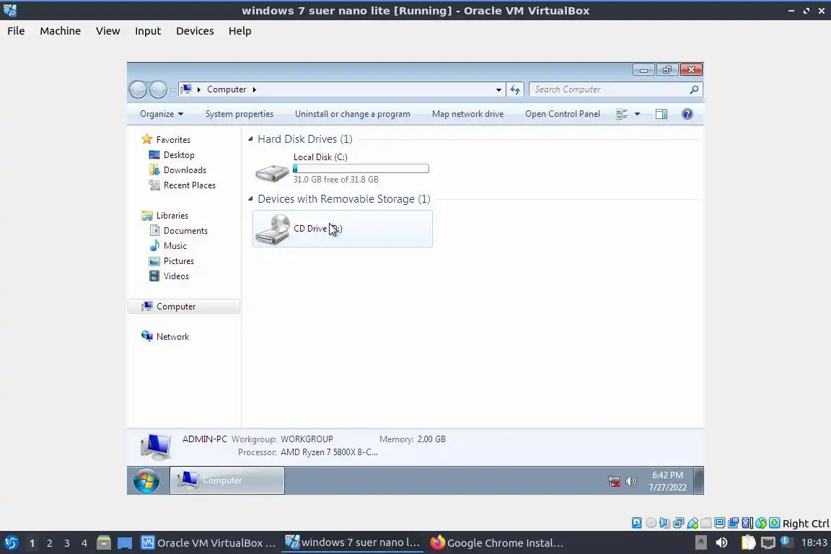Viewport: 831px width, 554px height.
Task: Toggle the preview pane in Explorer
Action: point(661,114)
